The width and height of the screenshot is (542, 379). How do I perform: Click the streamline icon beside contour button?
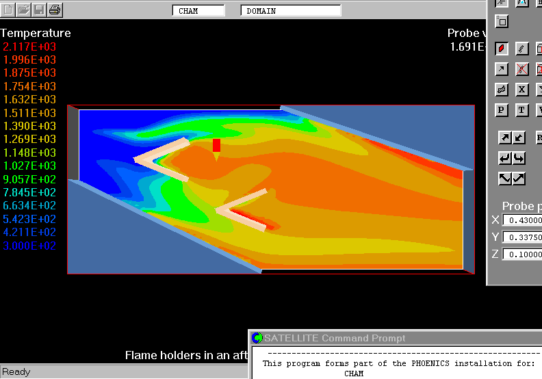click(522, 49)
